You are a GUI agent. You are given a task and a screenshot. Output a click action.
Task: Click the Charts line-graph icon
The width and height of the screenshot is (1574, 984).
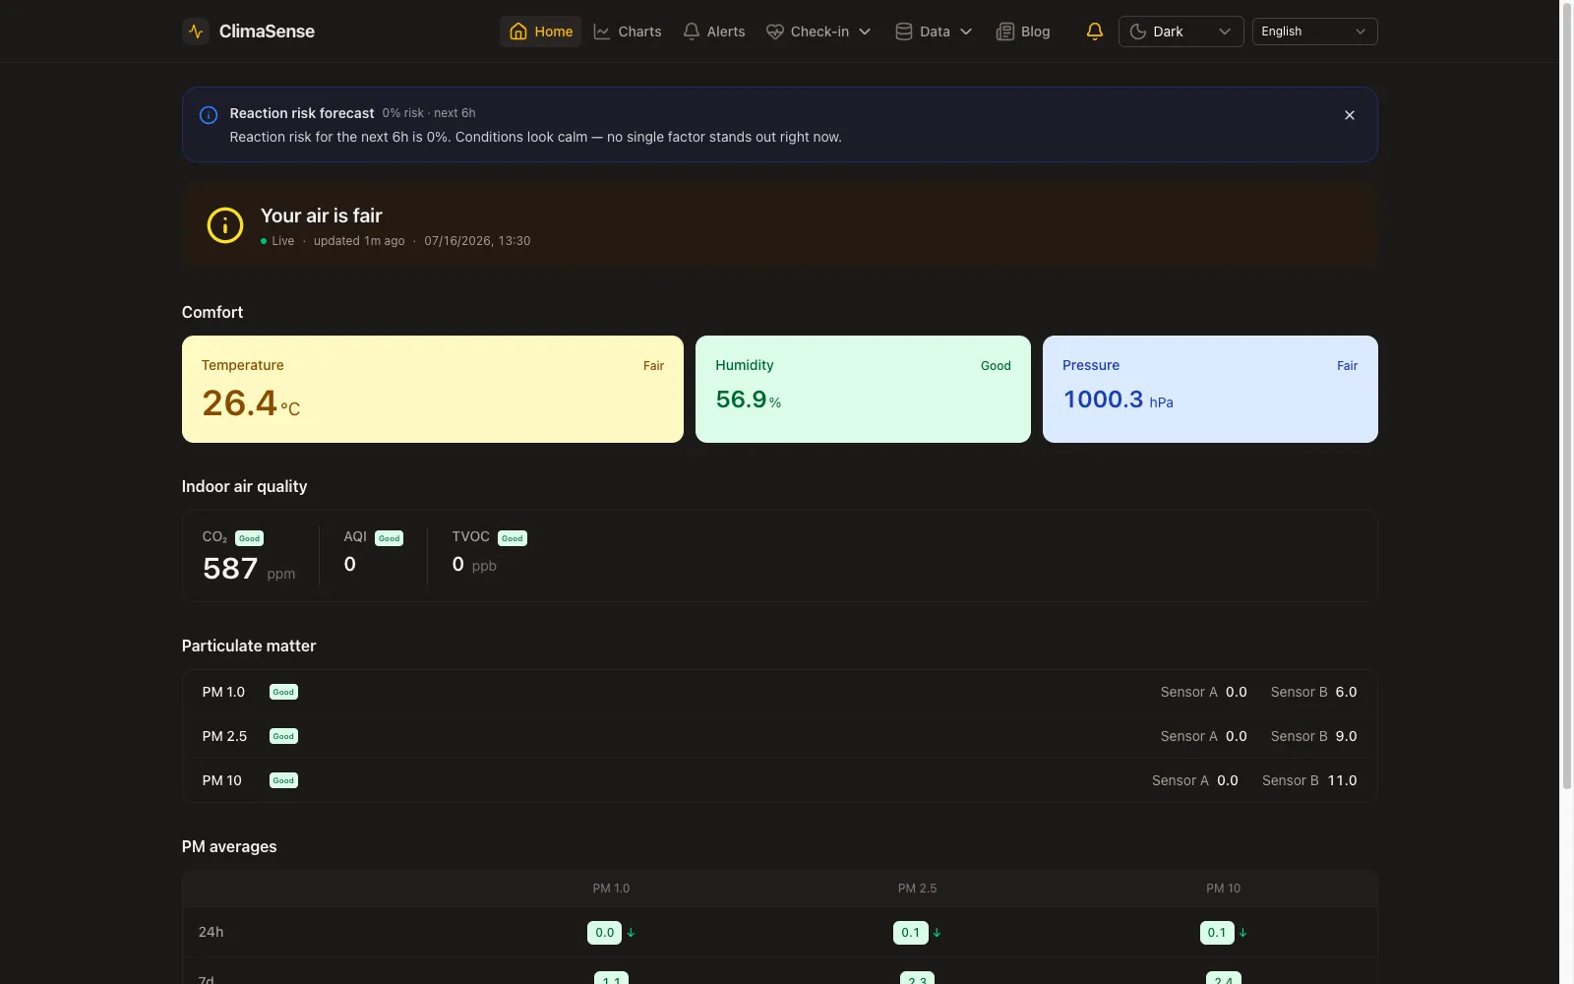[602, 31]
